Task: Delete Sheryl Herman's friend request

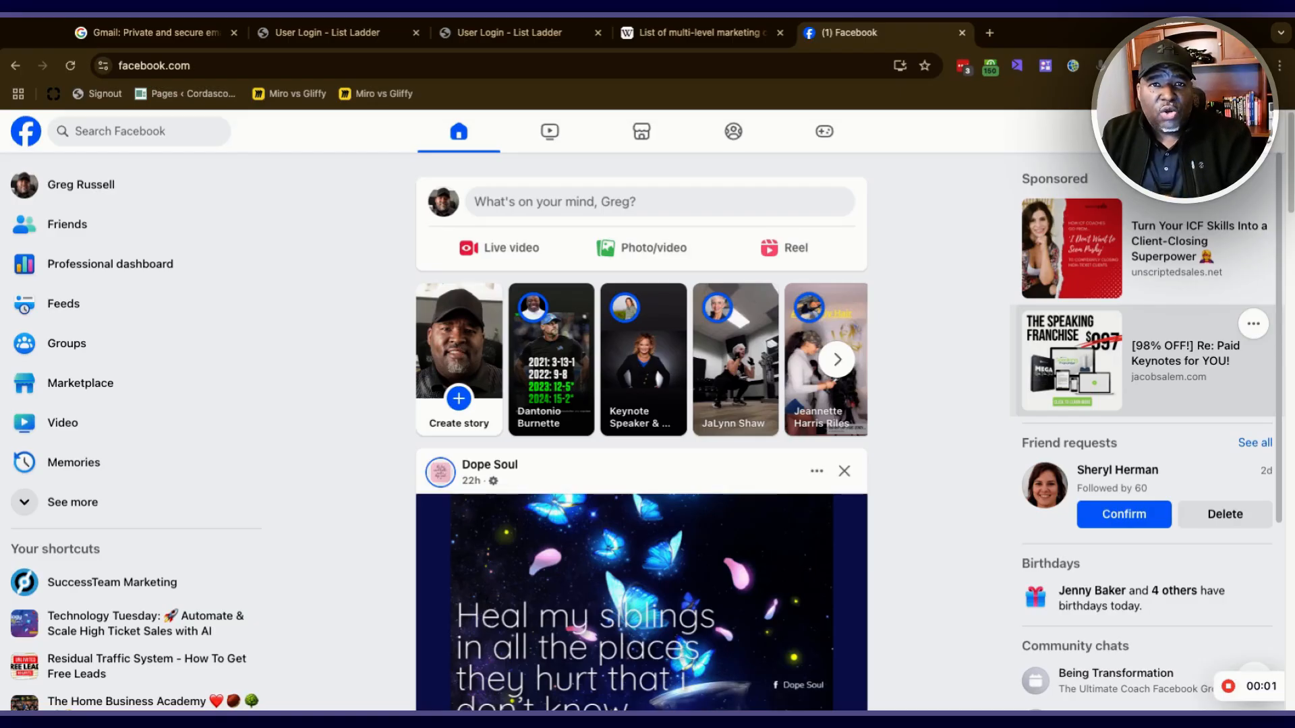Action: coord(1225,514)
